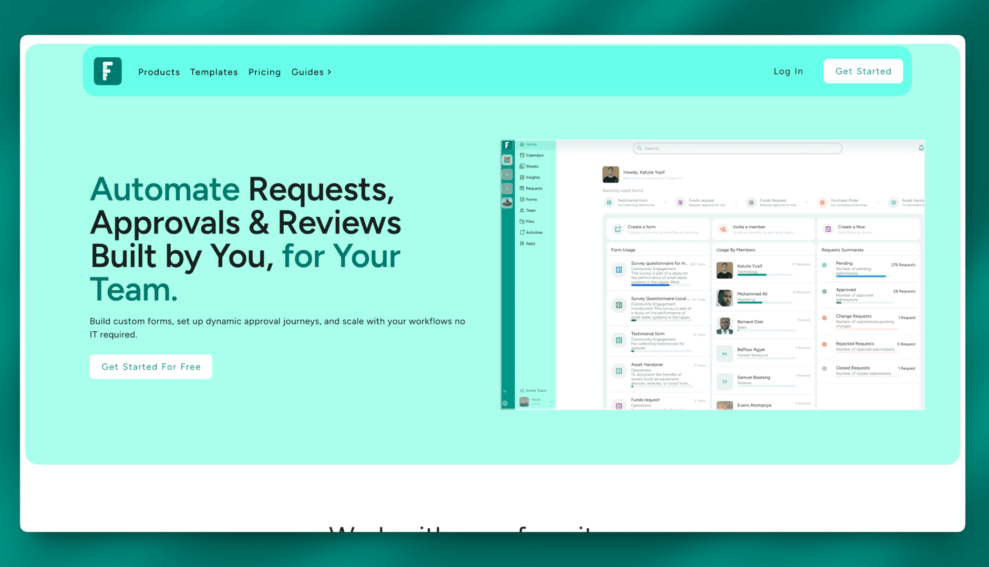
Task: Select Insights in the dashboard sidebar
Action: [x=532, y=177]
